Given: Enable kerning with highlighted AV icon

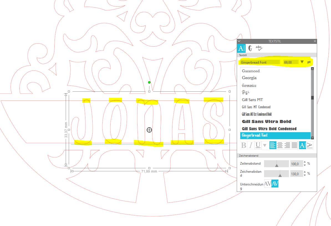Looking at the screenshot, I should (x=275, y=184).
